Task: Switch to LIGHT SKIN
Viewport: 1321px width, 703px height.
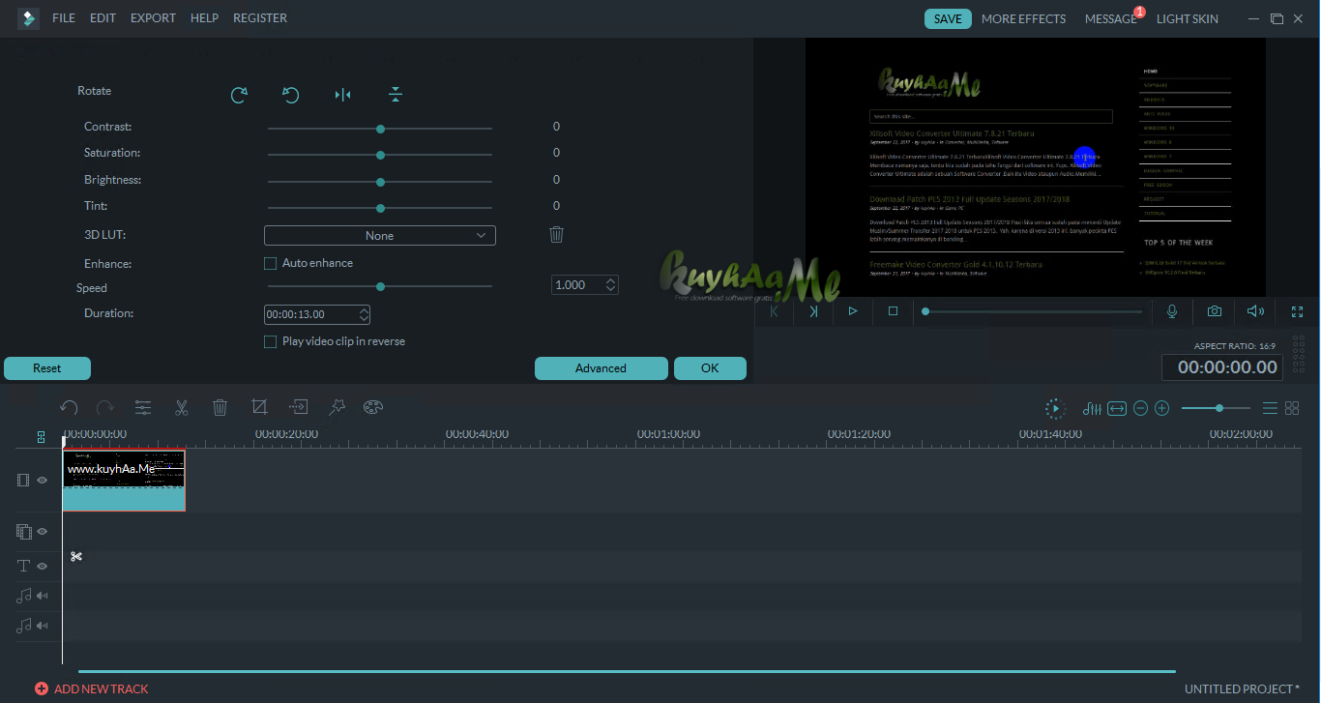Action: [x=1188, y=18]
